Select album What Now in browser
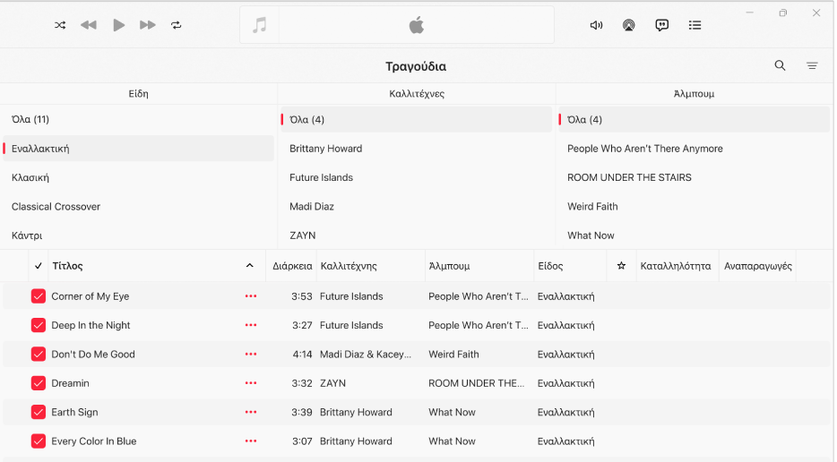This screenshot has width=837, height=462. point(694,235)
